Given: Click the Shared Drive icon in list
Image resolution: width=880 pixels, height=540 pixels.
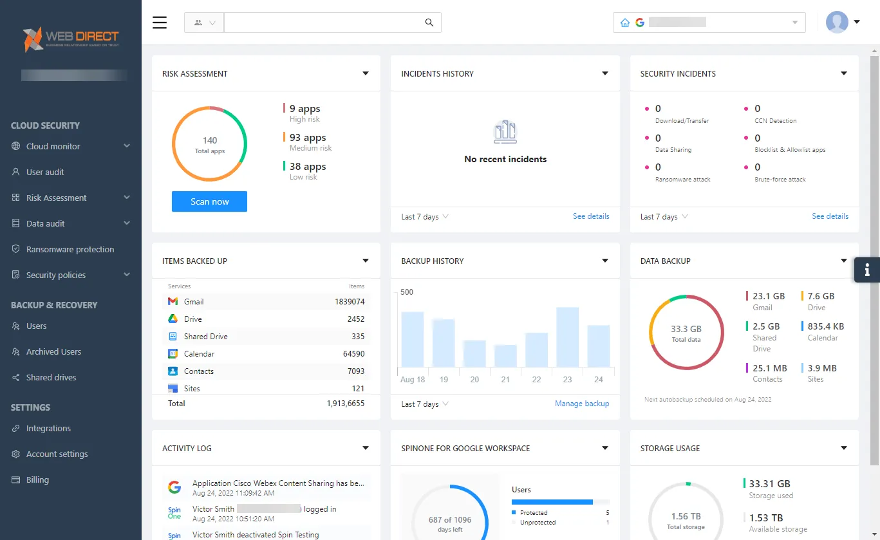Looking at the screenshot, I should coord(173,336).
